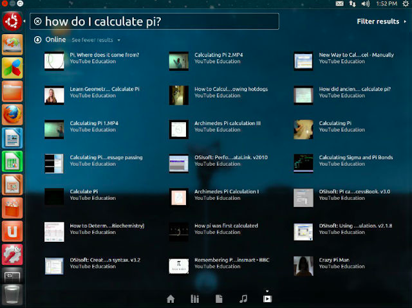This screenshot has width=412, height=308.
Task: Open Learn Geometr... Calculate Pi video title
Action: click(x=104, y=89)
